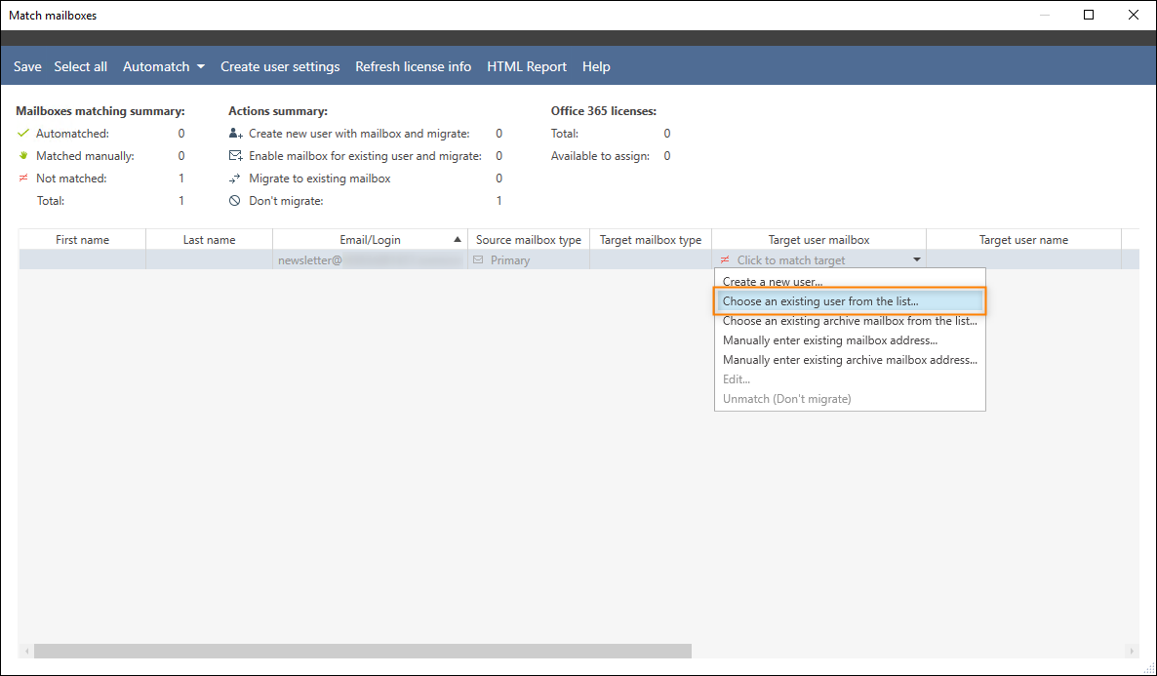Select Manually enter existing mailbox address

(850, 340)
